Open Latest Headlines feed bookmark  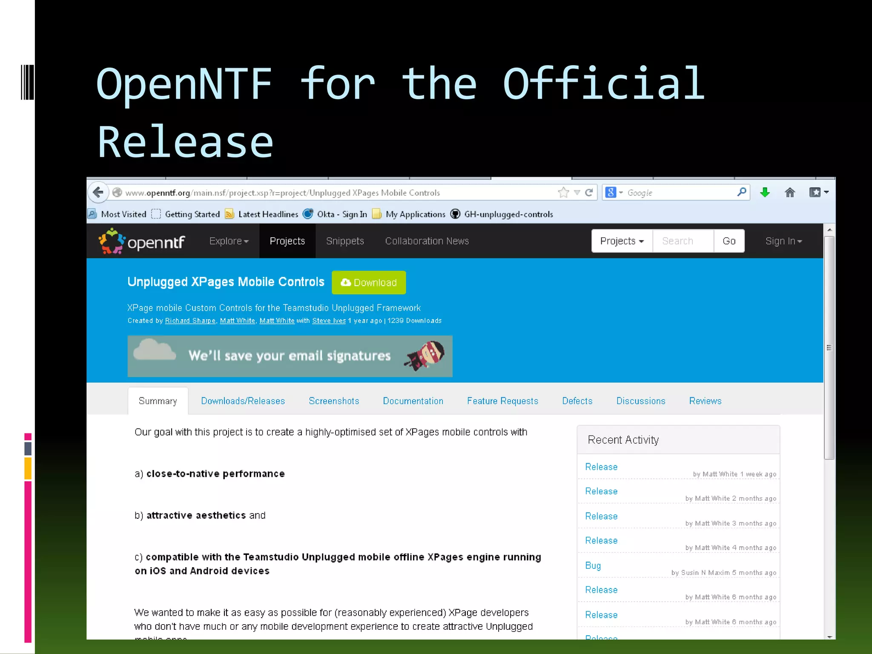coord(261,214)
